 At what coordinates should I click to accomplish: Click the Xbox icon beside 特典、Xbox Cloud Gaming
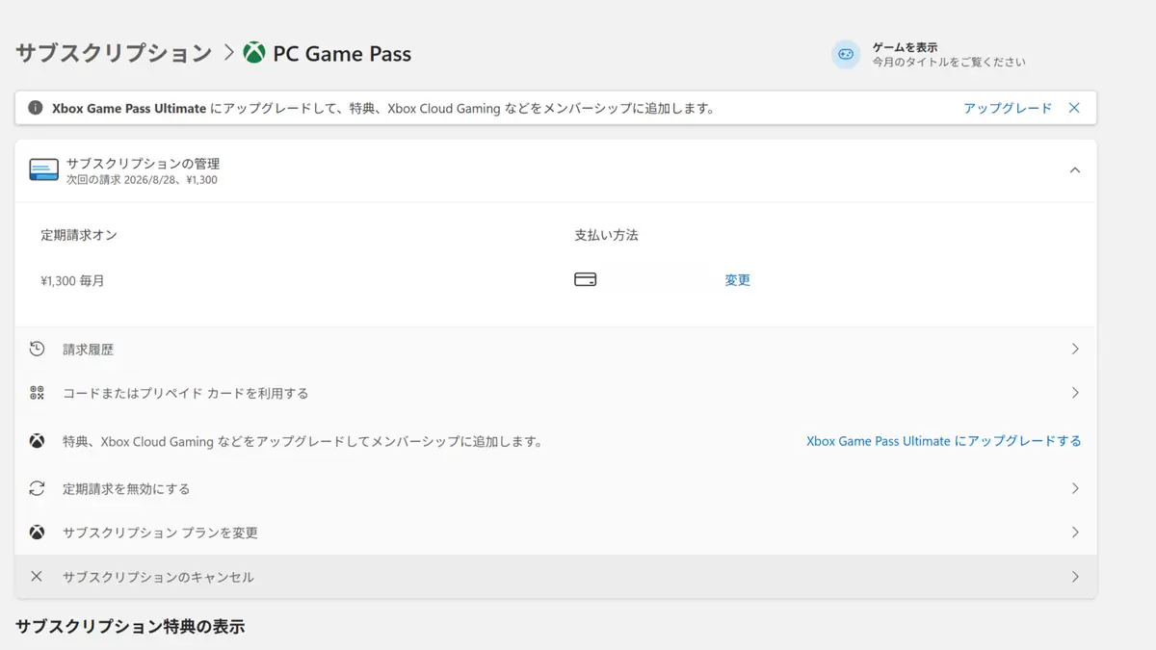tap(37, 441)
